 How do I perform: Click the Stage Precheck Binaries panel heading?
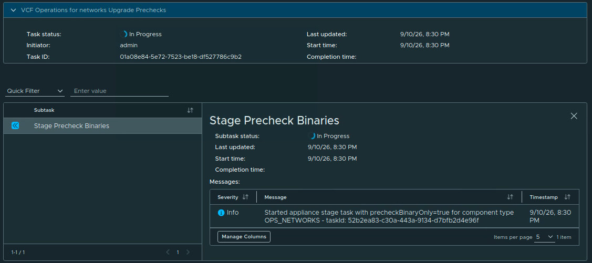[274, 120]
